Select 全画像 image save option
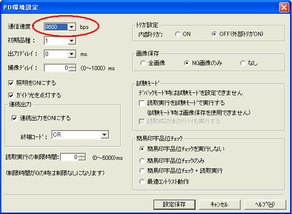 click(x=143, y=63)
